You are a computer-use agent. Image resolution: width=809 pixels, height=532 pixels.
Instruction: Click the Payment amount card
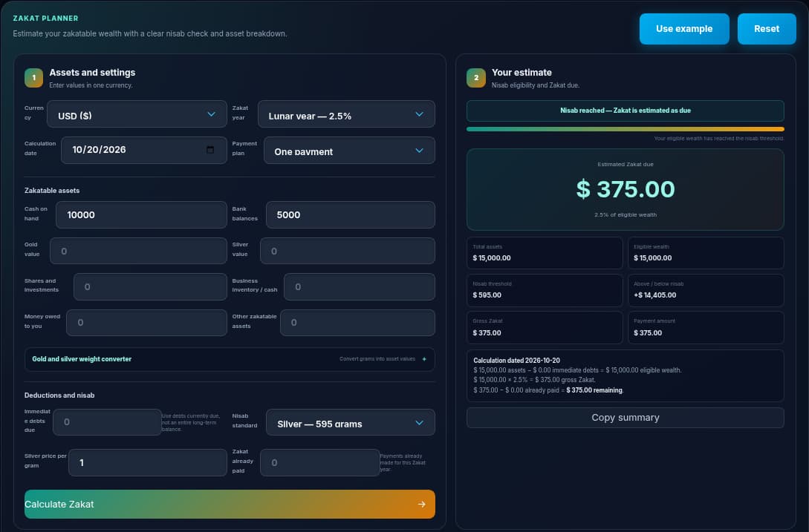(x=706, y=327)
